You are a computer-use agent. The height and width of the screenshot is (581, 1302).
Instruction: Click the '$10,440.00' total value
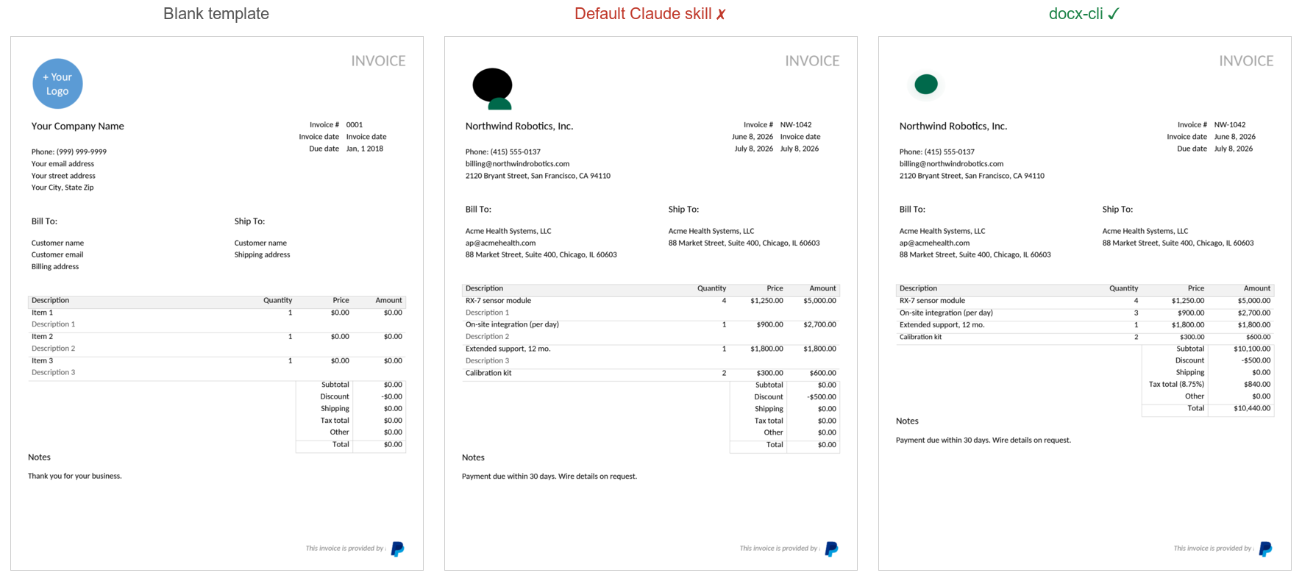pos(1252,408)
